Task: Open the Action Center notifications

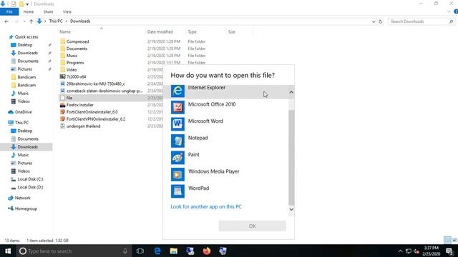Action: pyautogui.click(x=450, y=251)
